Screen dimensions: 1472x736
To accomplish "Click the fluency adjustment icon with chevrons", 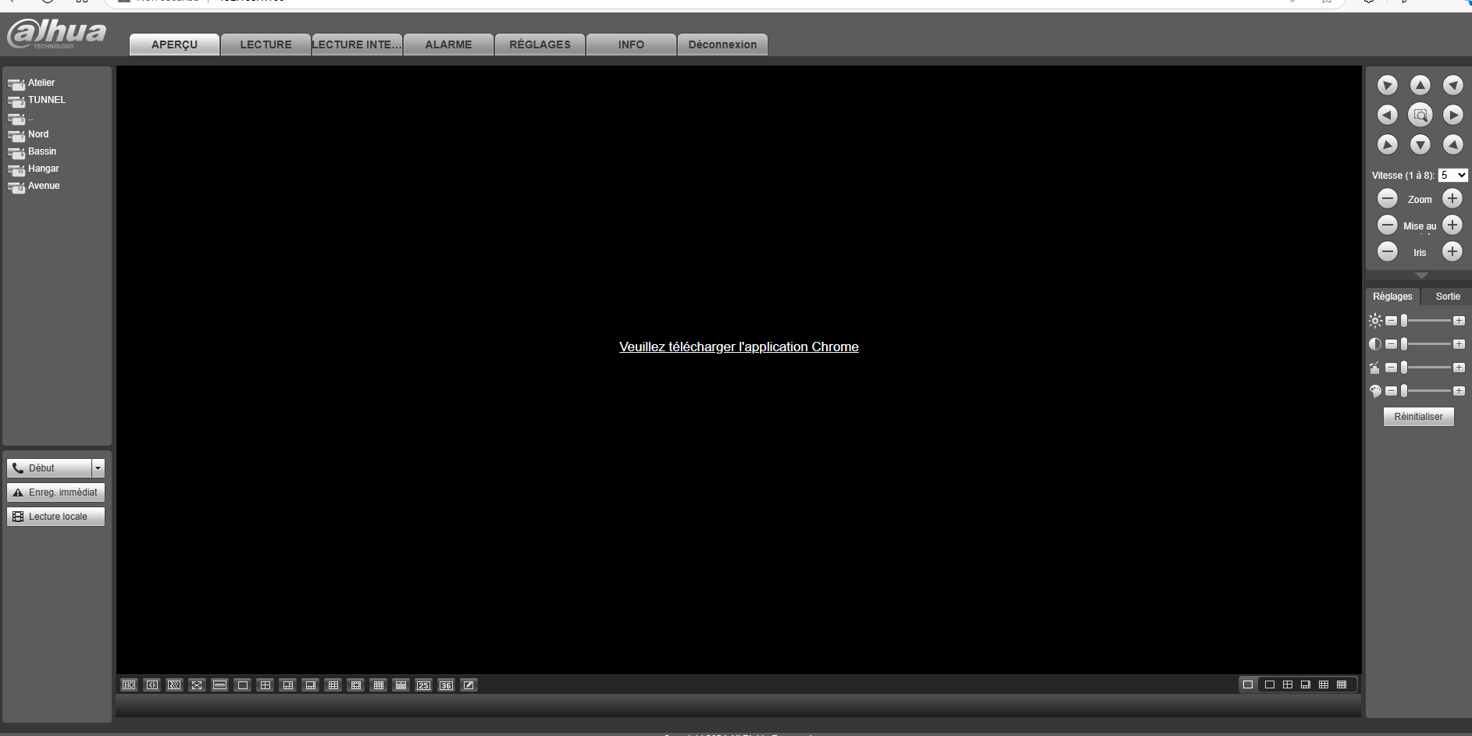I will pos(174,685).
